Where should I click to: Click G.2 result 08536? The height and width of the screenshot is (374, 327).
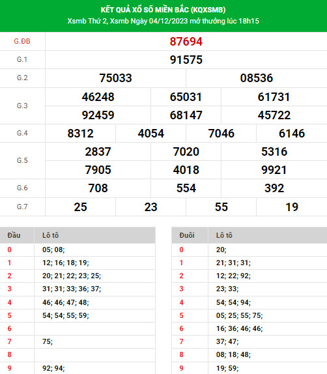257,78
